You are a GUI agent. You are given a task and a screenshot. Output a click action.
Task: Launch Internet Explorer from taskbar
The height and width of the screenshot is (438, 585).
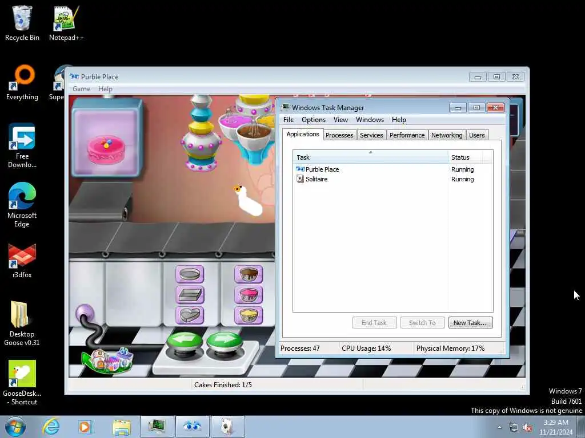click(50, 427)
